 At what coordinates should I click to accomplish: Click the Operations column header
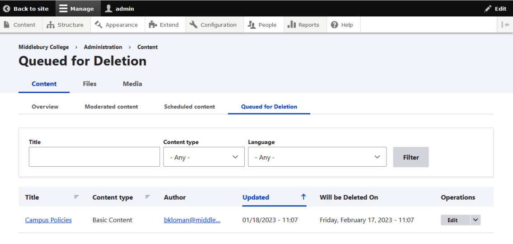[x=458, y=197]
